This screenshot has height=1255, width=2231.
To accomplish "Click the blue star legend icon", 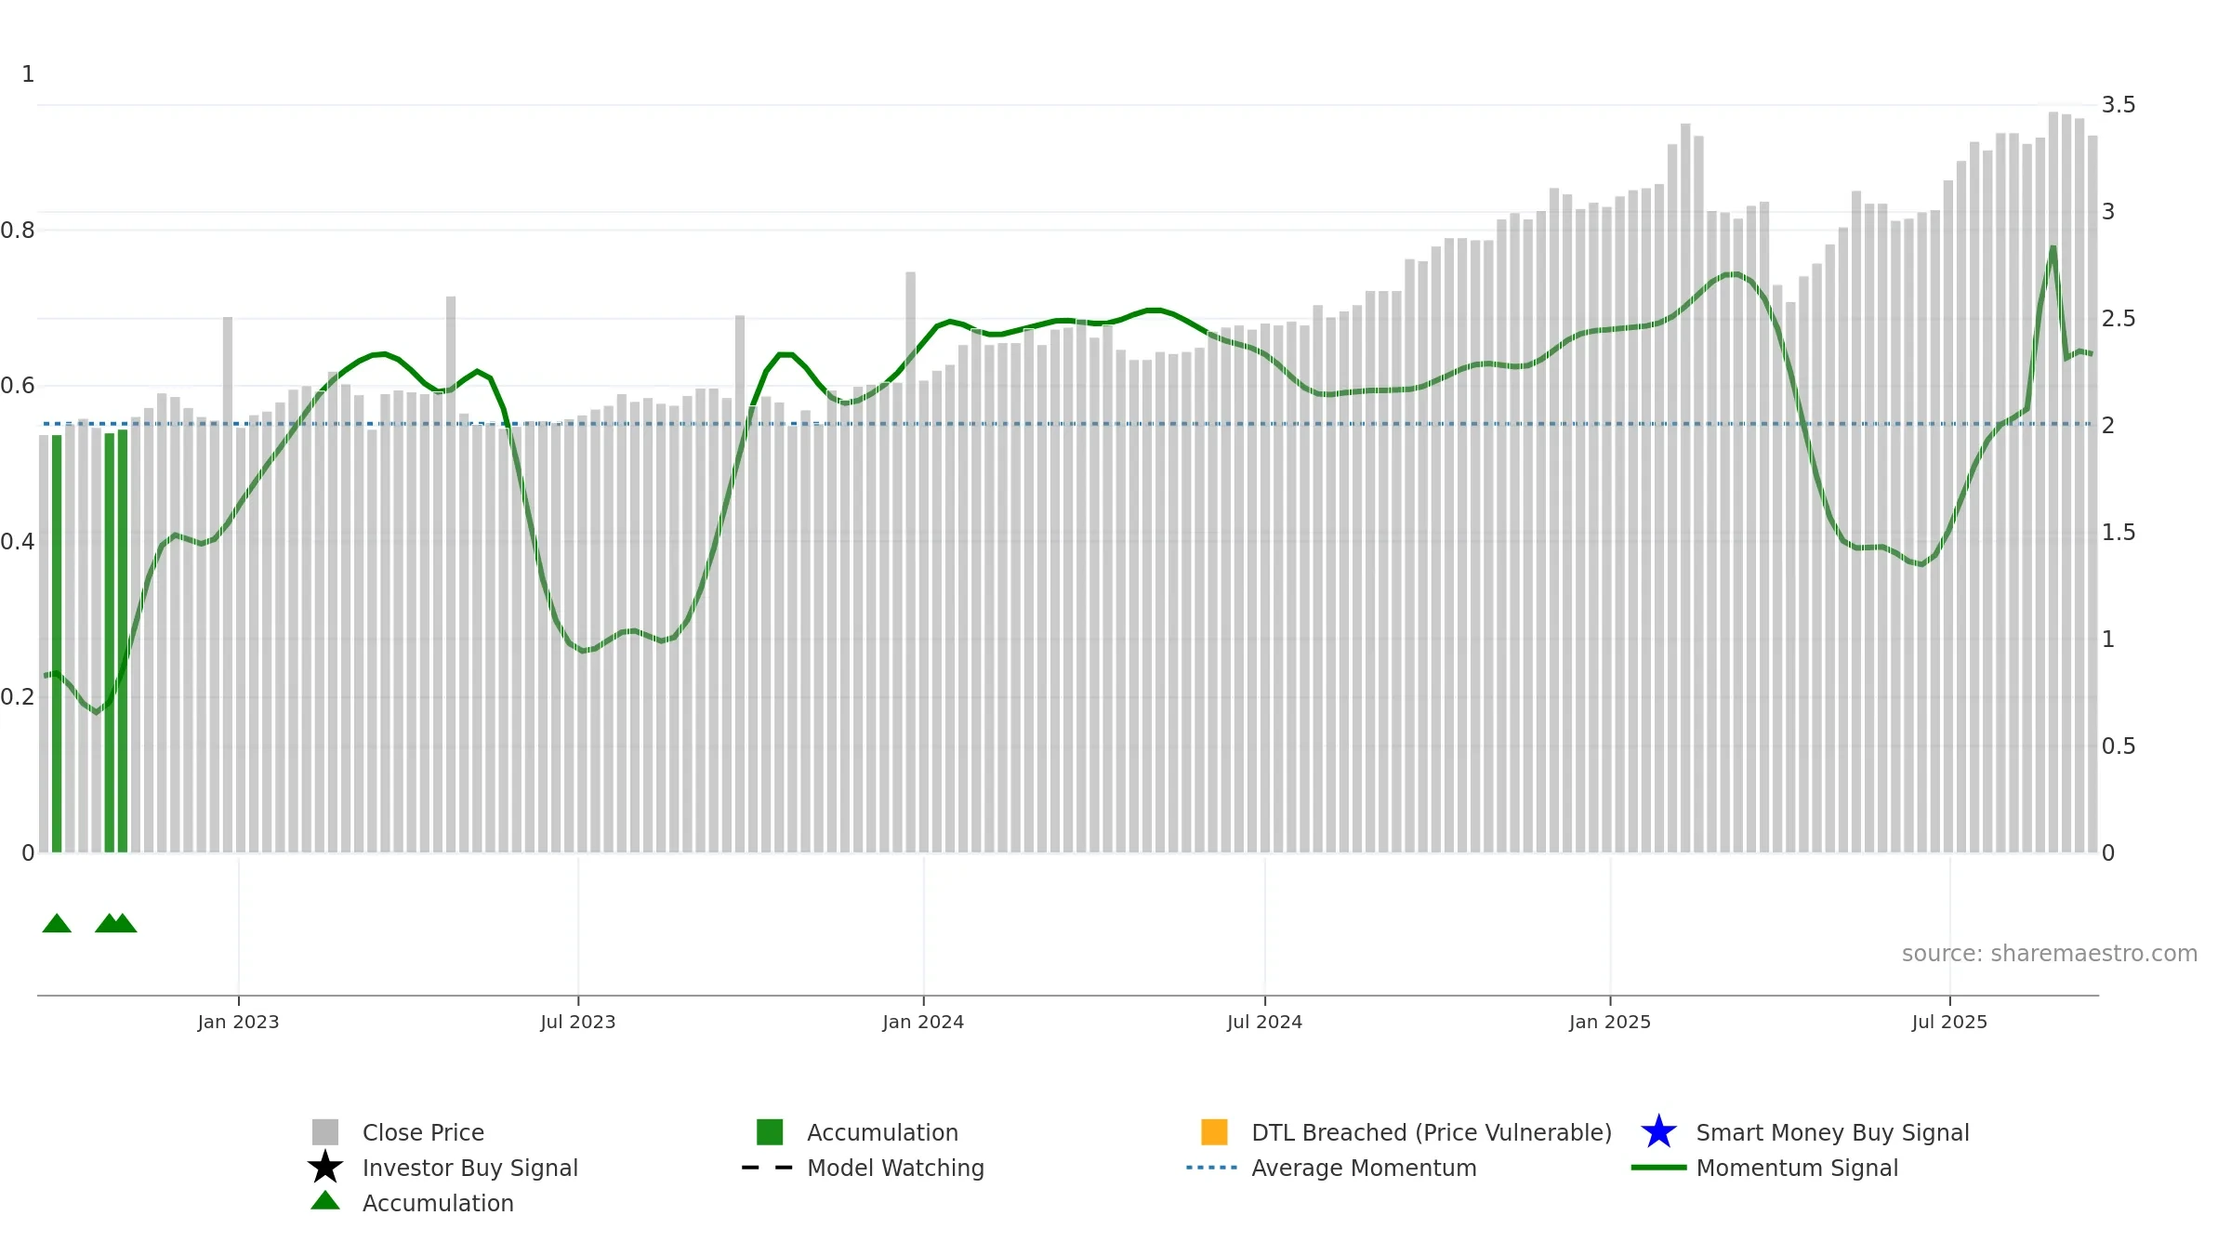I will (x=1658, y=1131).
